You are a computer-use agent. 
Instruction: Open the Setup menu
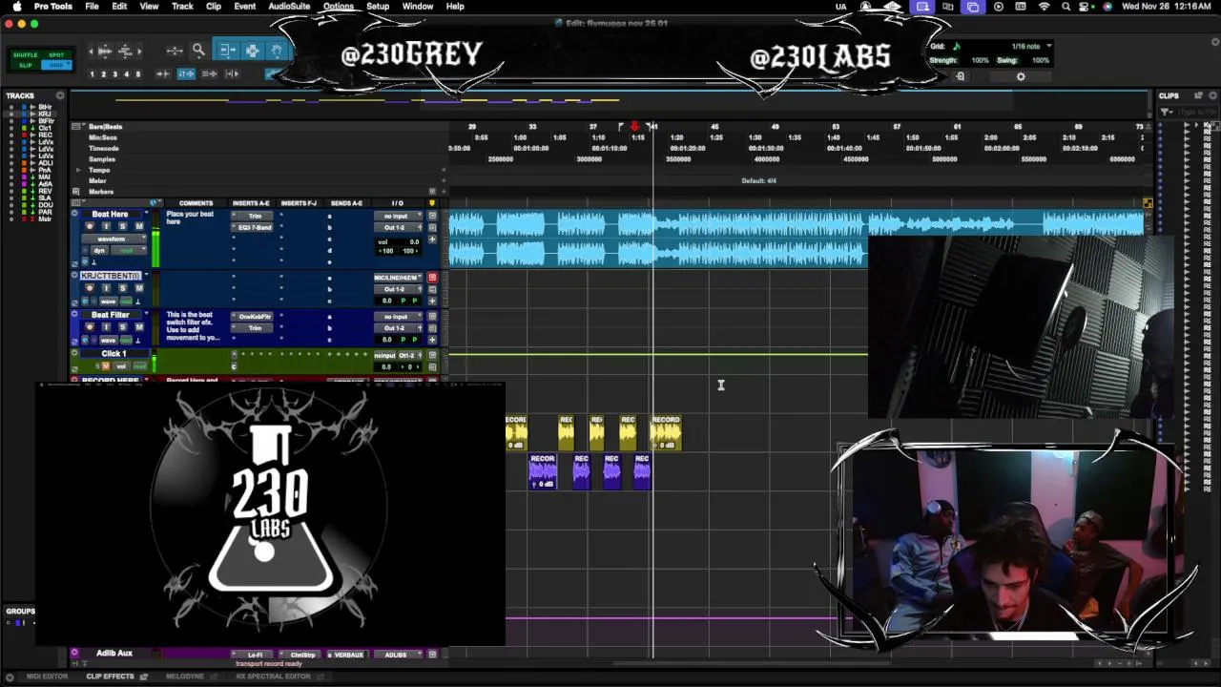(378, 7)
